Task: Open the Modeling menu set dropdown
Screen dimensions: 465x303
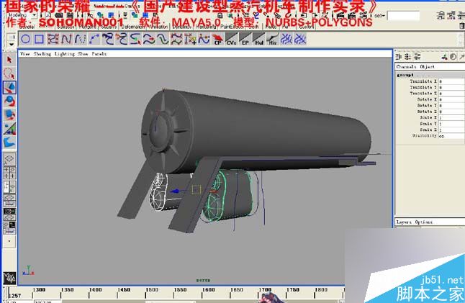Action: coord(35,15)
